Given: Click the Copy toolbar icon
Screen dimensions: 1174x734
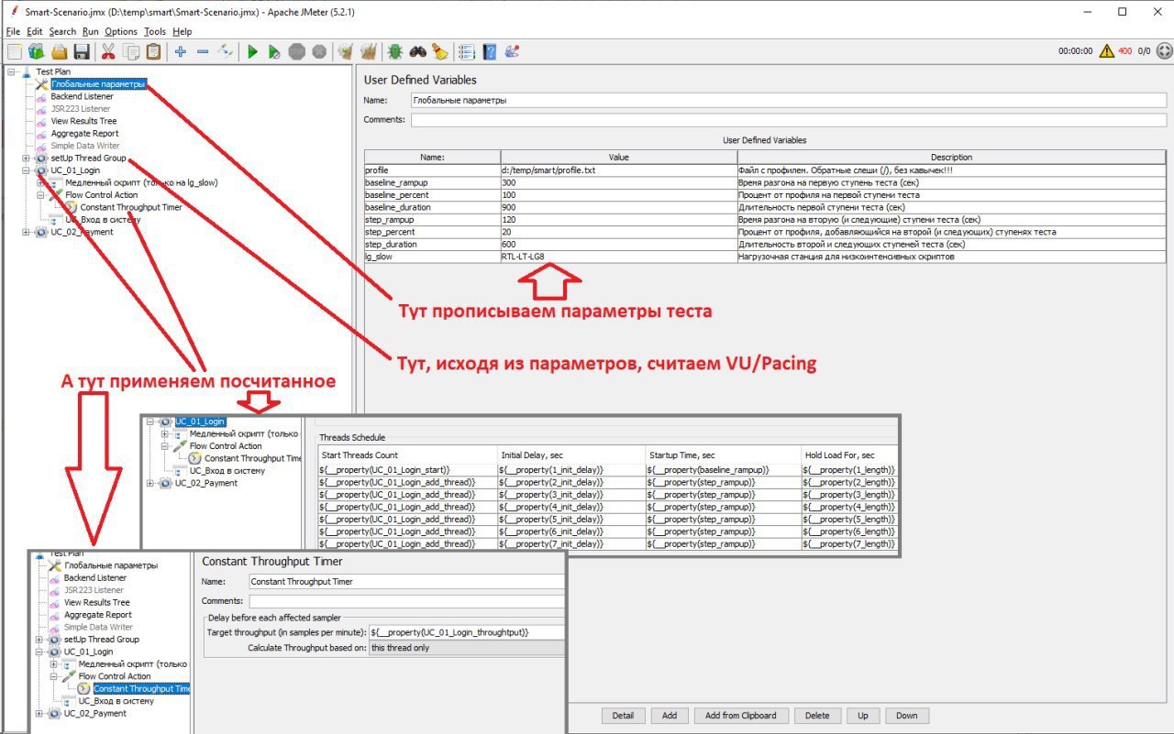Looking at the screenshot, I should pos(131,51).
